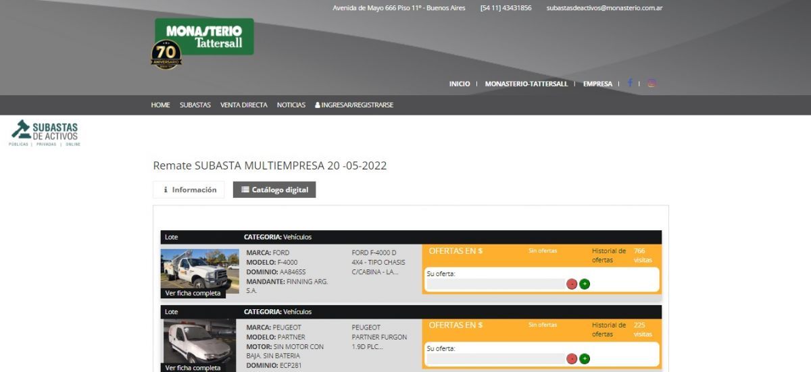Increase bid with green plus for Ford F-4000
The width and height of the screenshot is (811, 372).
[x=585, y=284]
